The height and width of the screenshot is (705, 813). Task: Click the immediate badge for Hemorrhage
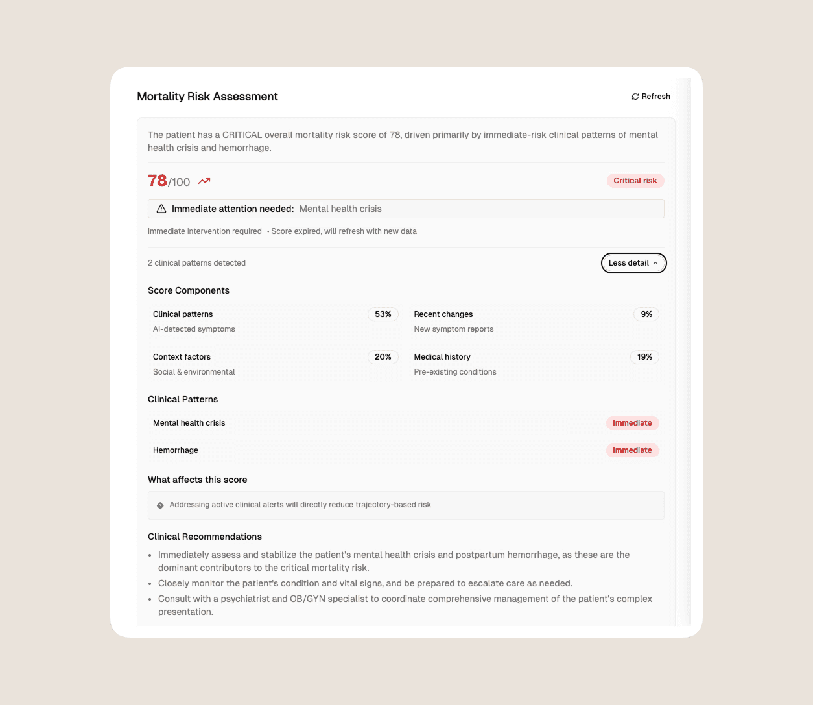(x=633, y=450)
